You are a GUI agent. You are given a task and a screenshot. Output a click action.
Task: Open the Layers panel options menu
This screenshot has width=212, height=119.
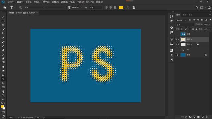point(210,15)
